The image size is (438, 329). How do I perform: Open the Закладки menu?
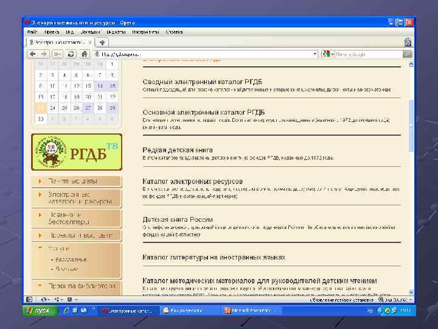coord(90,32)
